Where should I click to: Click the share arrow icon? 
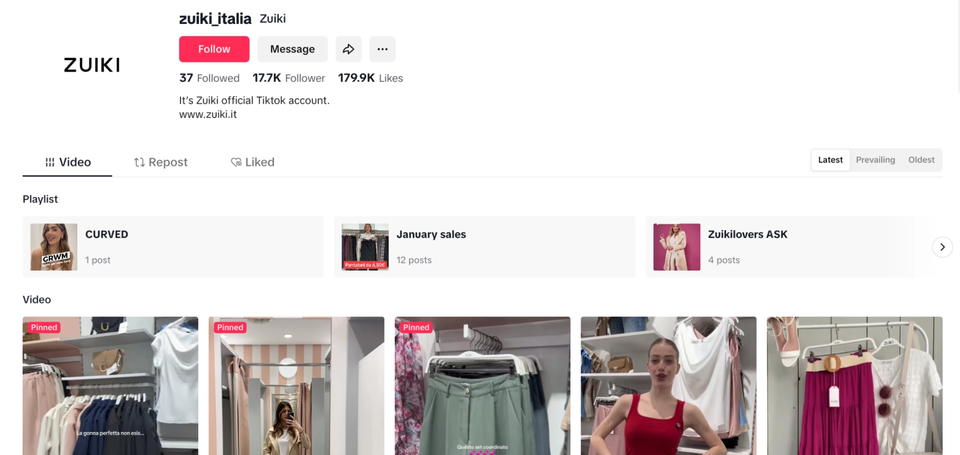(348, 49)
